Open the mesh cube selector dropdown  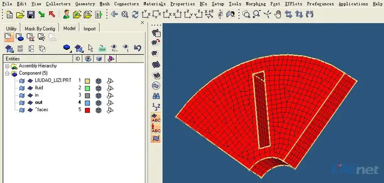(78, 48)
